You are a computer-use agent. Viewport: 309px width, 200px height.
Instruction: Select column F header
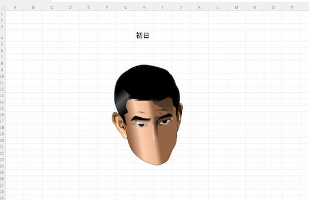pyautogui.click(x=107, y=7)
